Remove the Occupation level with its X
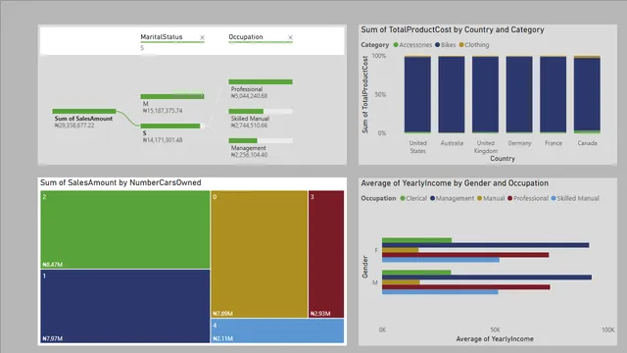The image size is (627, 353). click(x=290, y=37)
